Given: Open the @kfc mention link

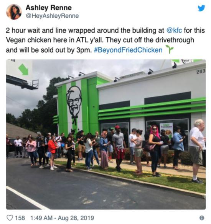Looking at the screenshot, I should coord(174,30).
